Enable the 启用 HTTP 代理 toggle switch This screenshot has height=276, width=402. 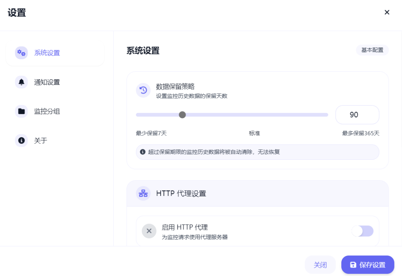[362, 231]
